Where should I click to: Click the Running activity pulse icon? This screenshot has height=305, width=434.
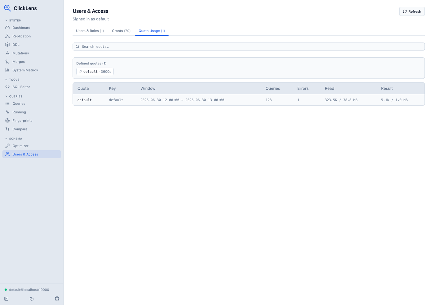[x=7, y=112]
